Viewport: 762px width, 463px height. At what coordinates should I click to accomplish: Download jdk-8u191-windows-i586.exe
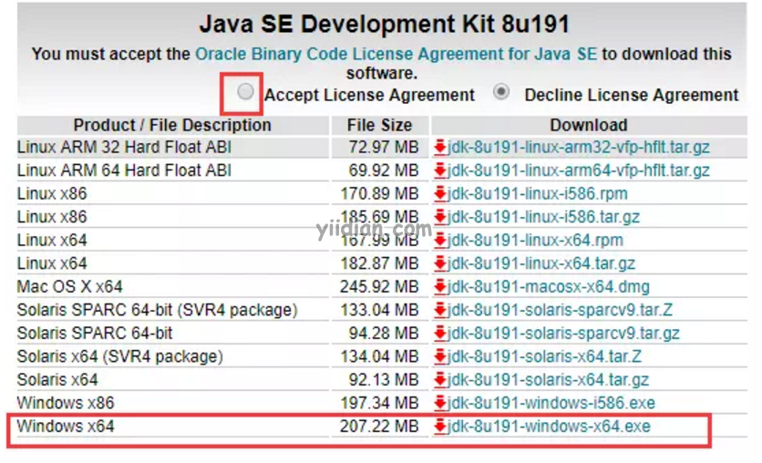coord(551,403)
